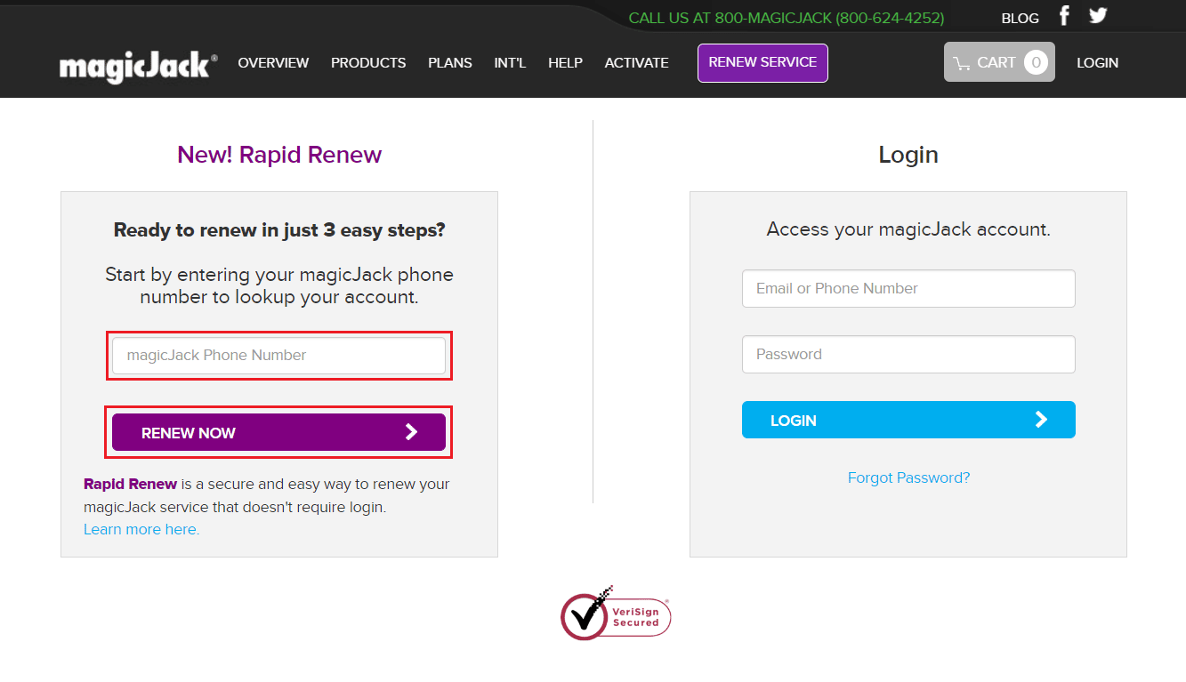Click 'Ready to renew in just 3 easy steps?'
The height and width of the screenshot is (682, 1186).
(279, 230)
